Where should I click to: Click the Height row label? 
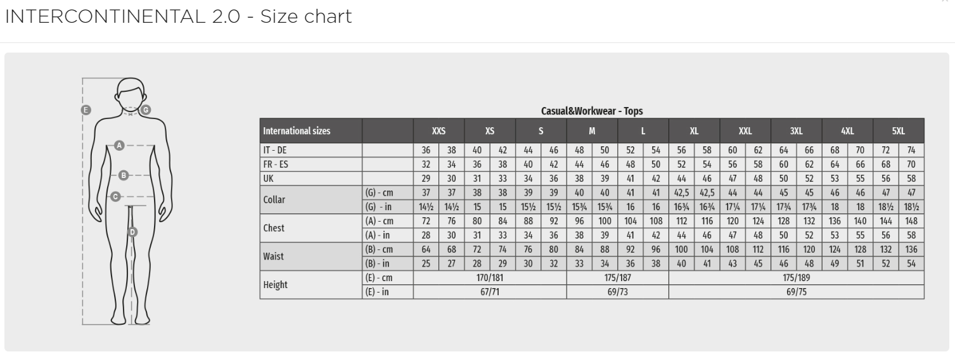point(275,285)
